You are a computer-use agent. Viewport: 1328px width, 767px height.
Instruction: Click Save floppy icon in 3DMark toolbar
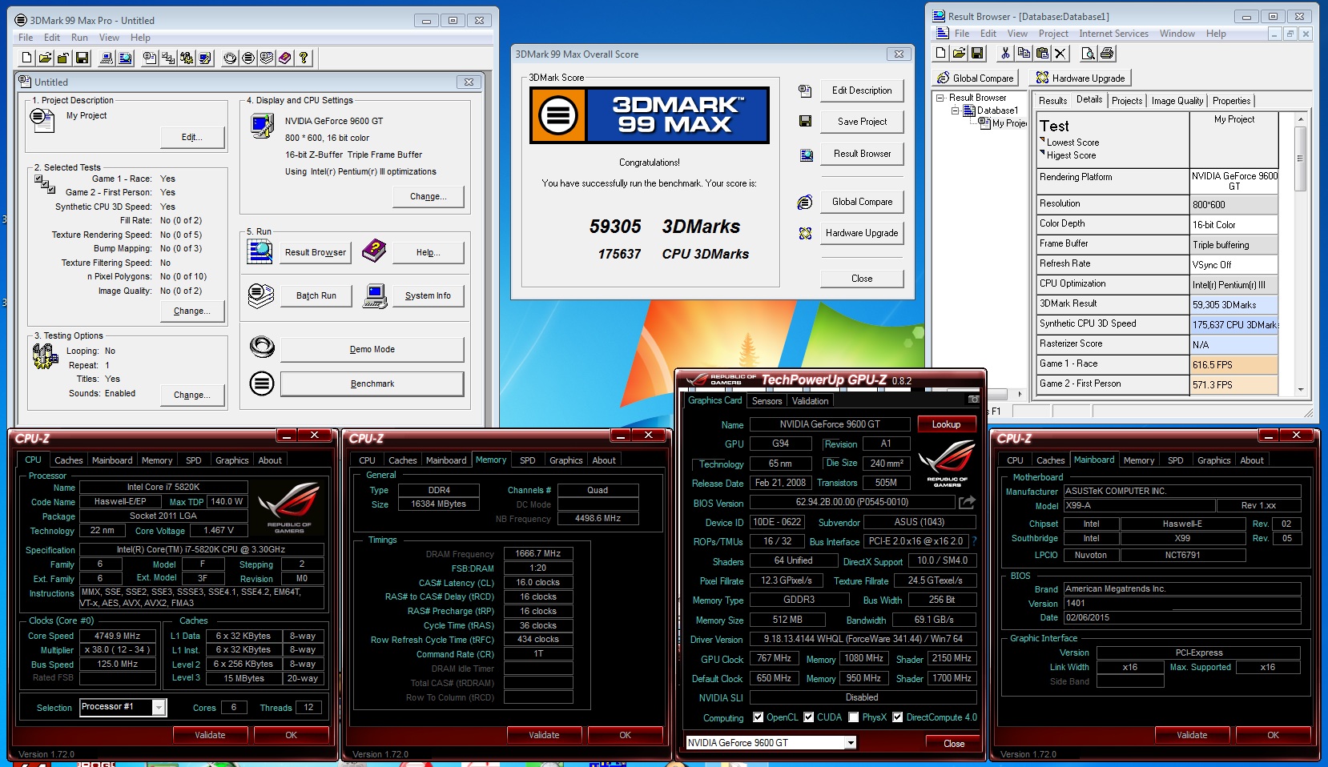click(82, 58)
